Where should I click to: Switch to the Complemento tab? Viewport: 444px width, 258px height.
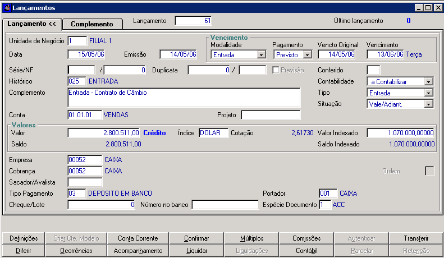(92, 24)
